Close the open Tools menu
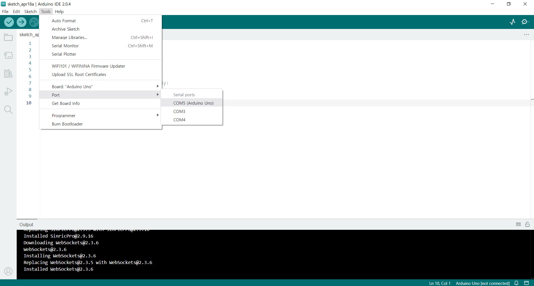This screenshot has width=534, height=286. click(46, 11)
